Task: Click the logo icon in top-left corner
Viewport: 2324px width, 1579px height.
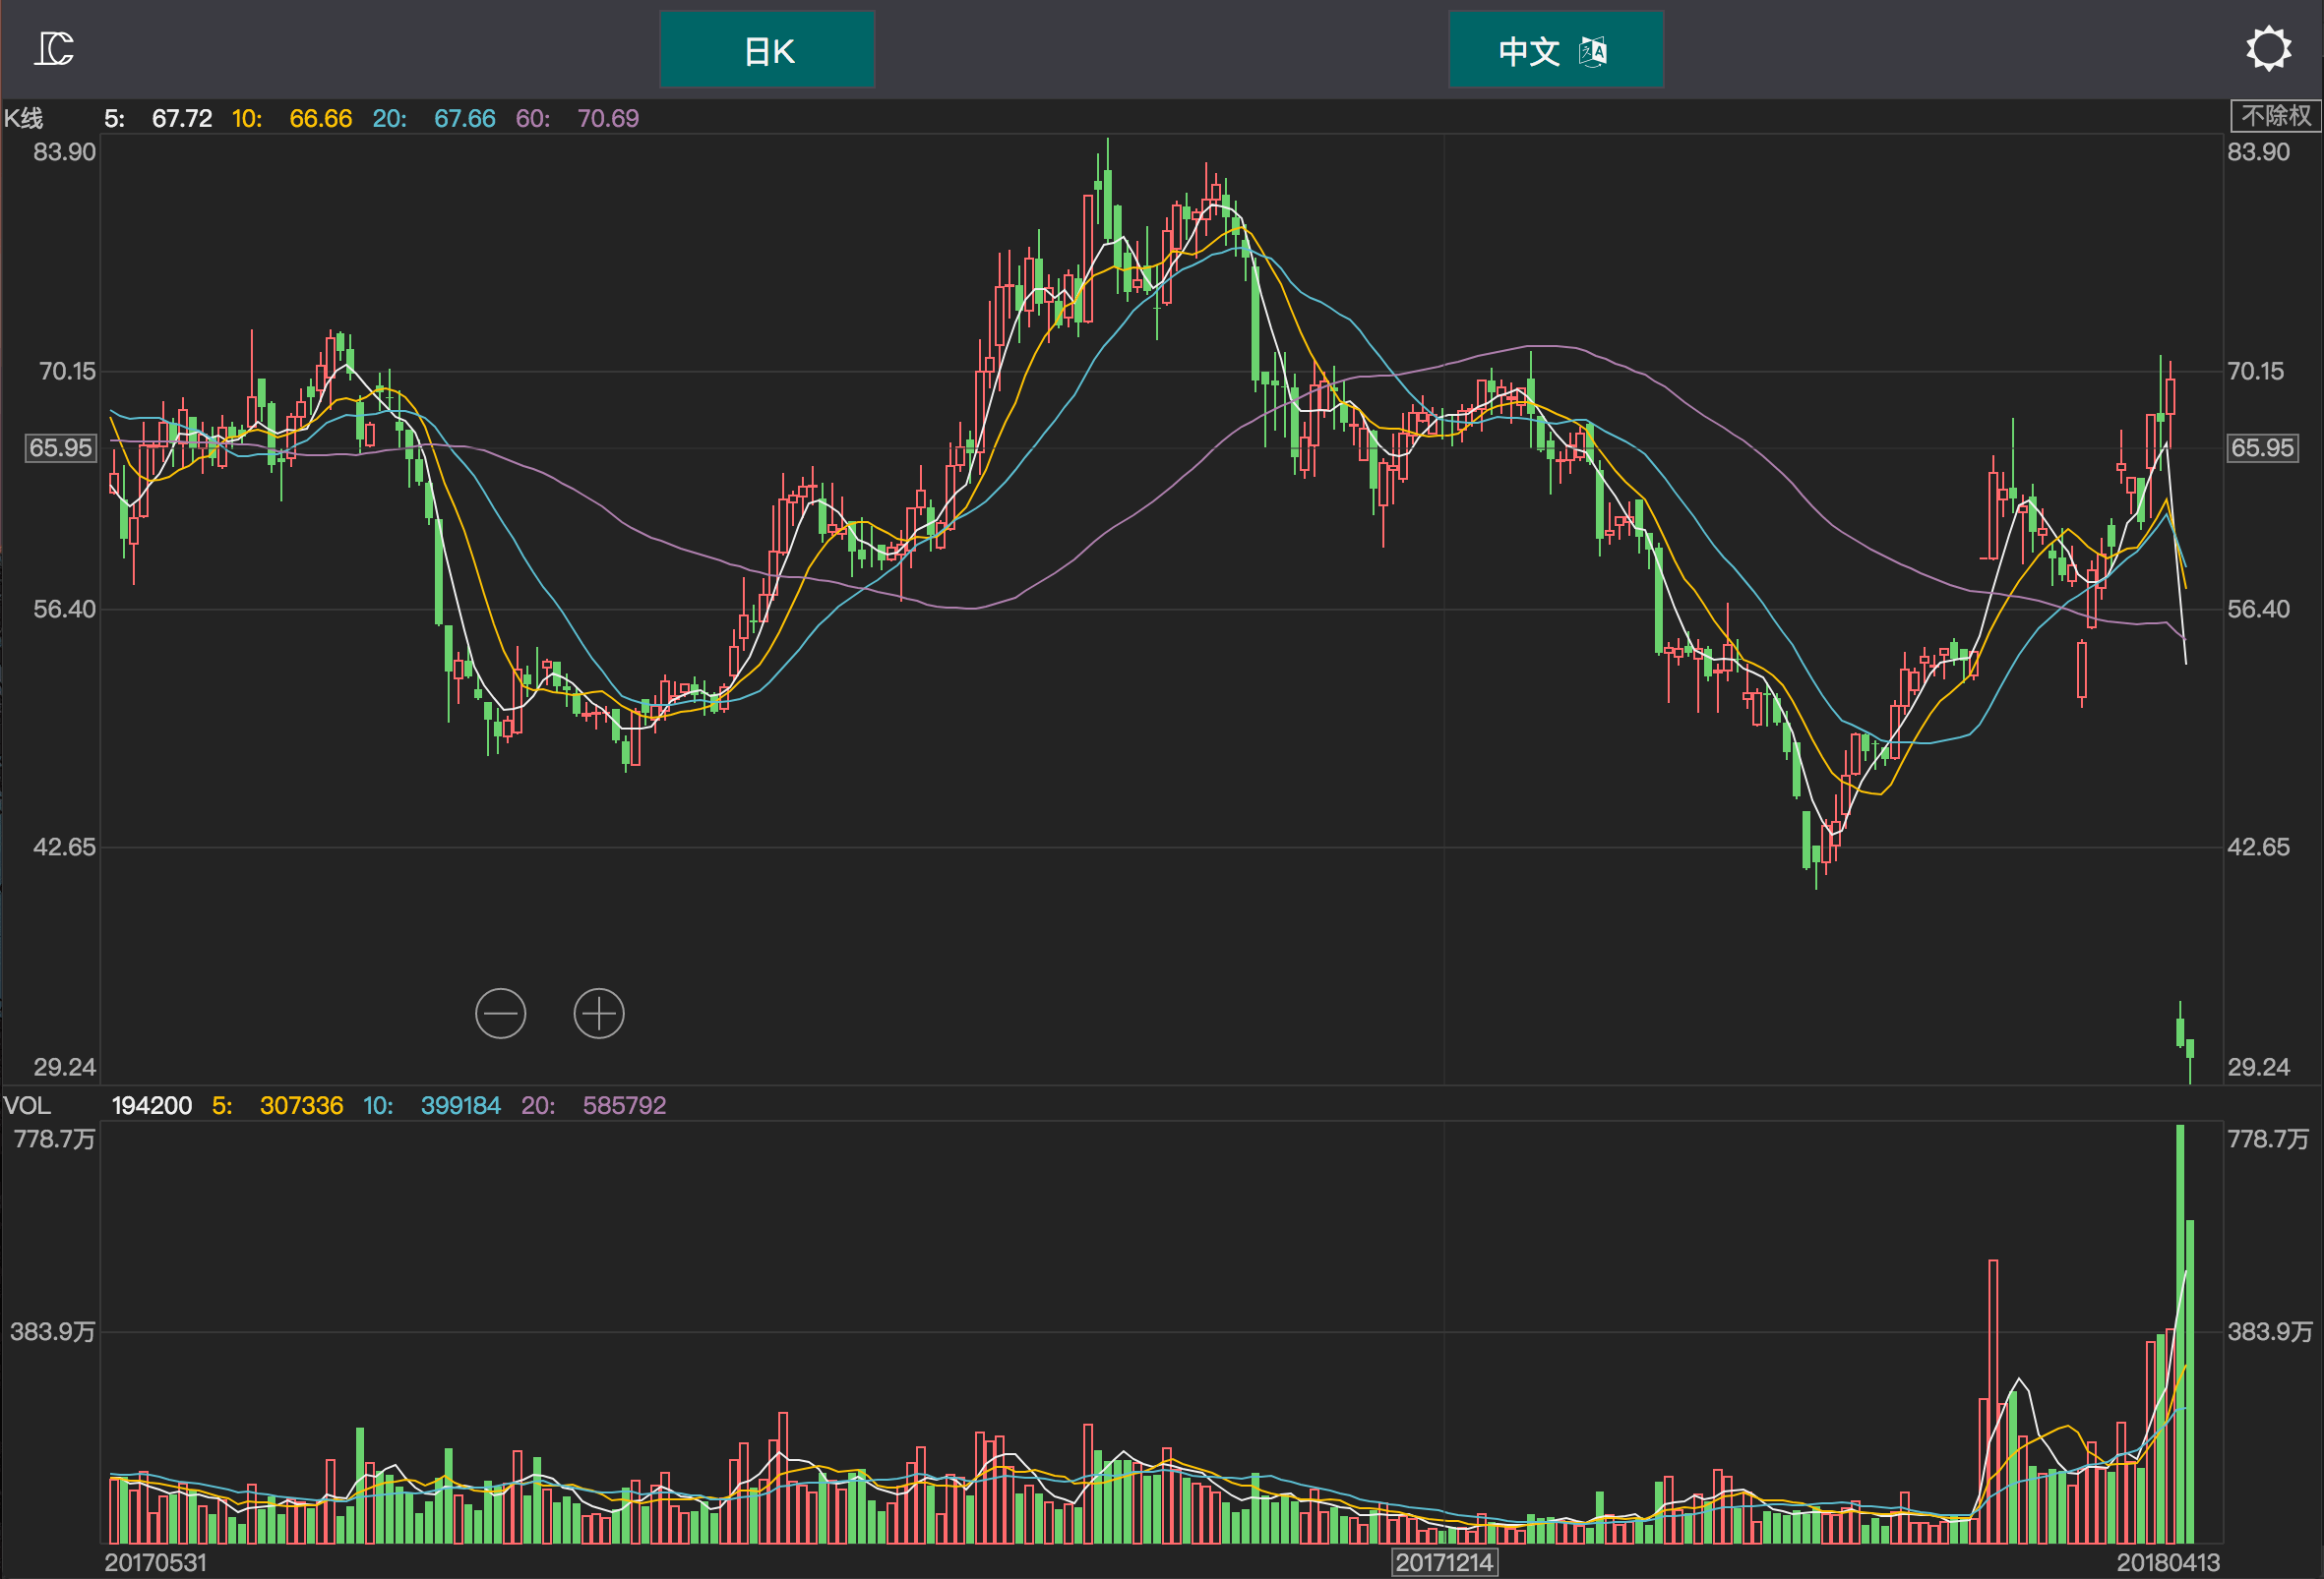Action: tap(54, 48)
